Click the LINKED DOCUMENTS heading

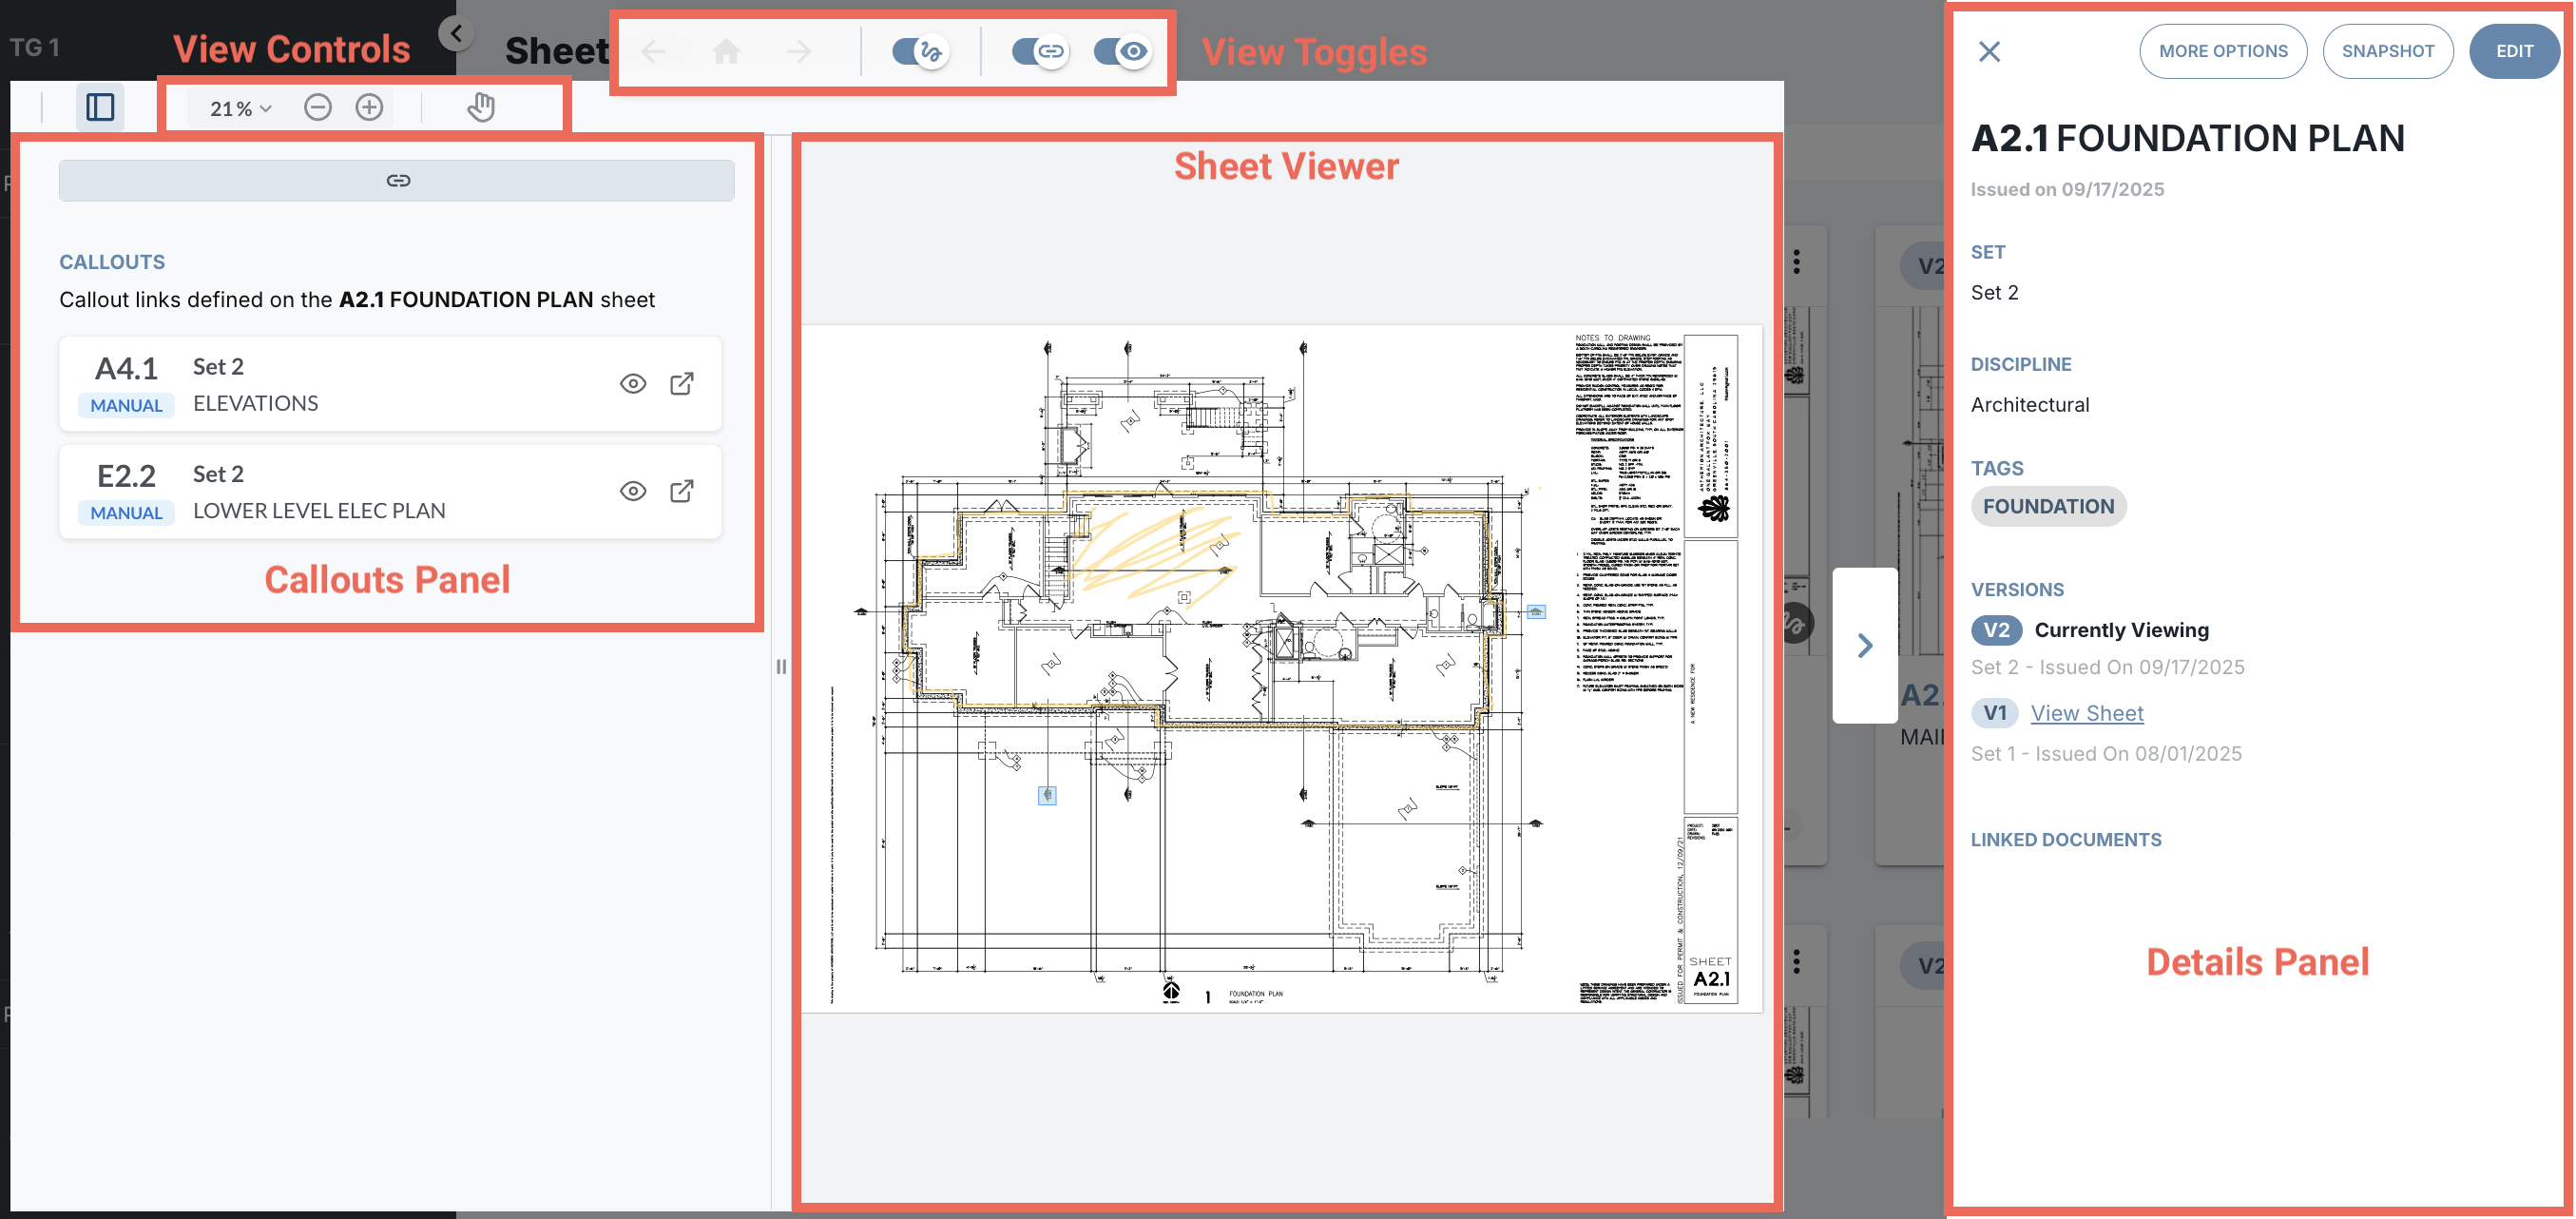pos(2066,840)
